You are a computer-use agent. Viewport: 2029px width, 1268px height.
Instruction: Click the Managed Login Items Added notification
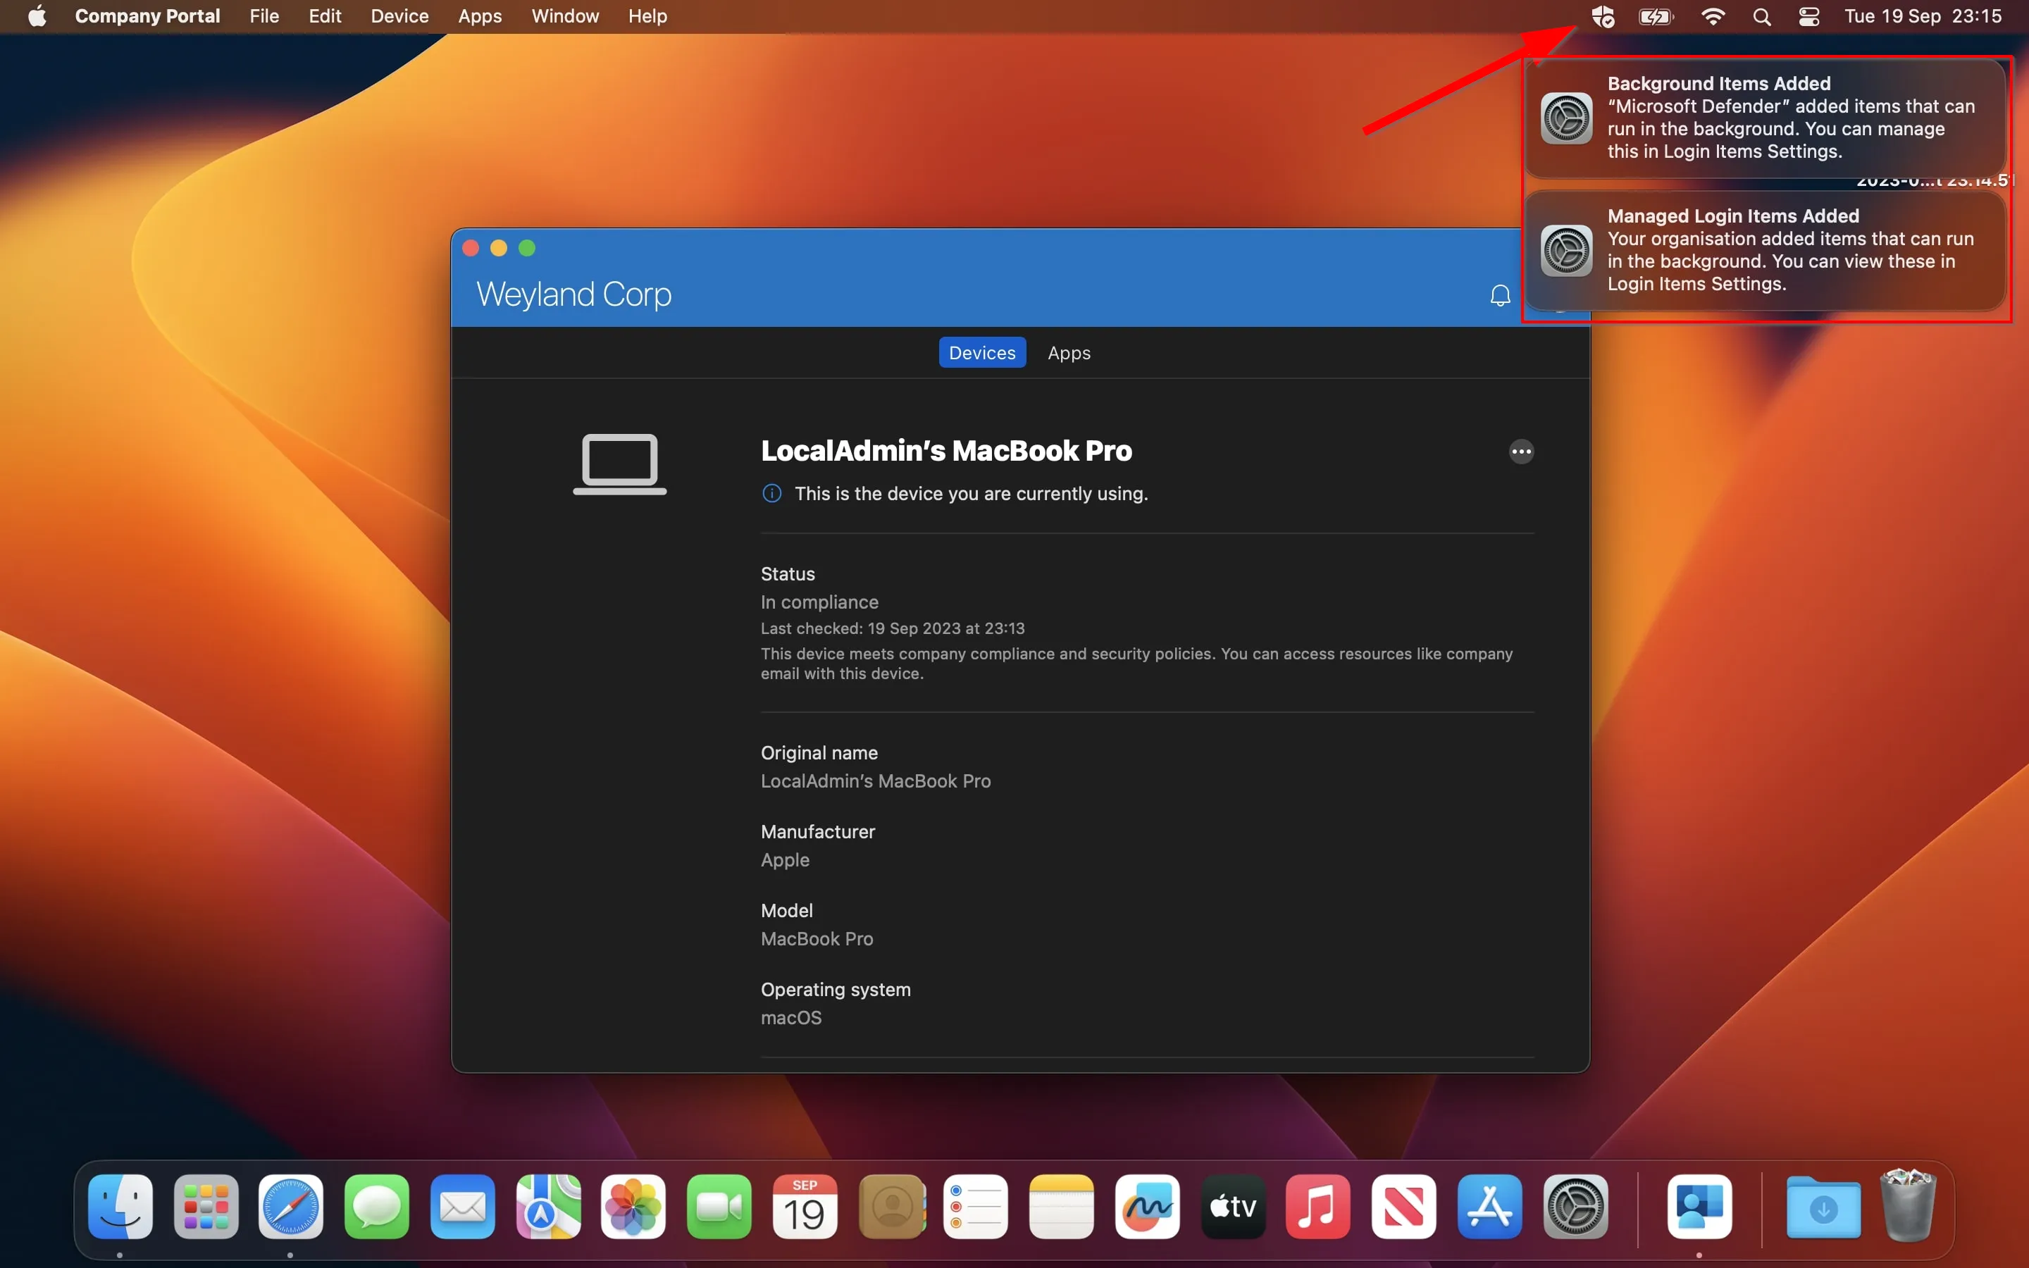(x=1765, y=251)
